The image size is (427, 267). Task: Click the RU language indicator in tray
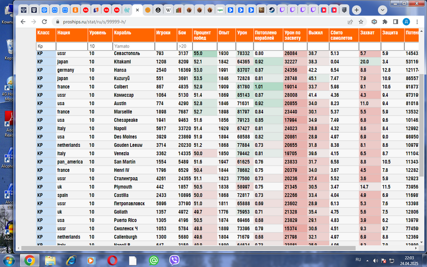click(358, 260)
